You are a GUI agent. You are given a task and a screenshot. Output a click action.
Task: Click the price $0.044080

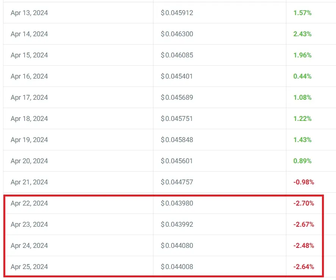177,246
